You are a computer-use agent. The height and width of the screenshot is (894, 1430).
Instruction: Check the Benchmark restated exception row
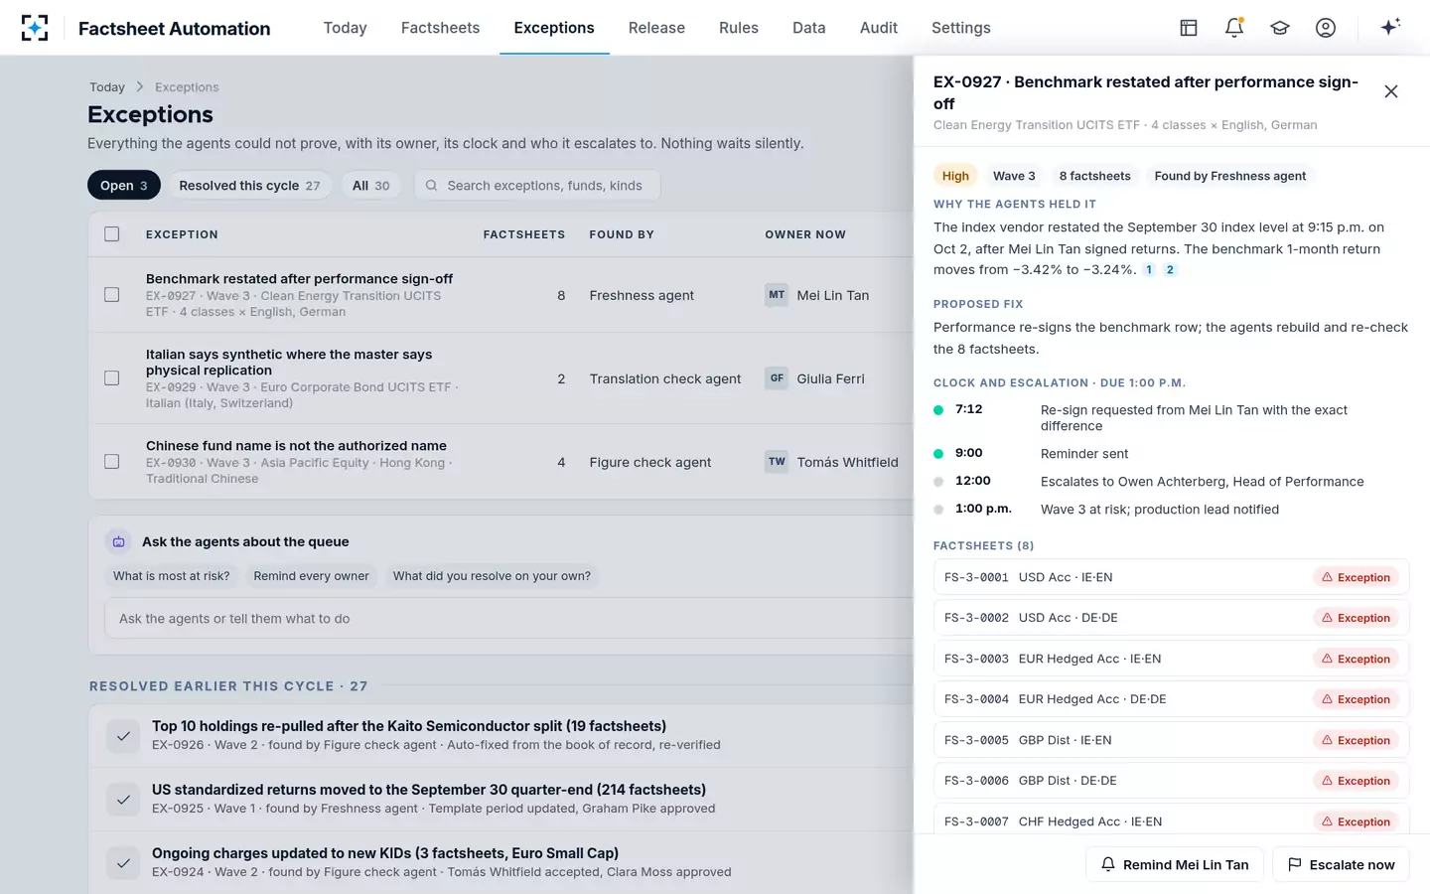point(112,295)
